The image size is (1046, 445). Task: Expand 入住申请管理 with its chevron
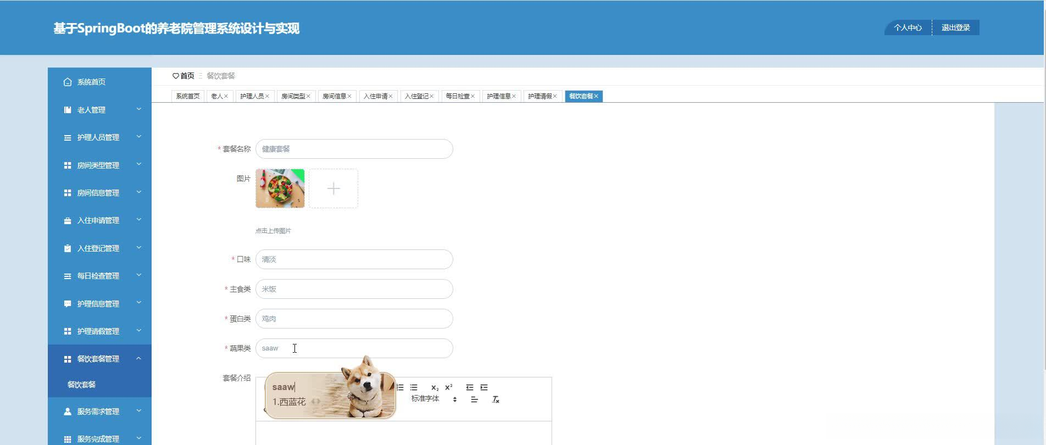coord(139,220)
